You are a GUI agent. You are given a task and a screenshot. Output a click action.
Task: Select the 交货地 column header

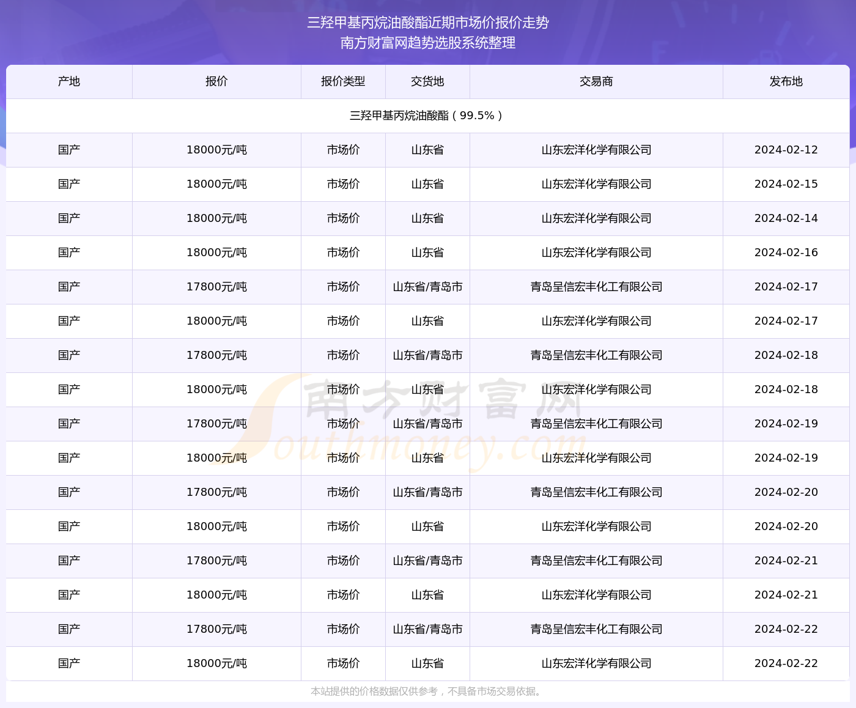click(x=427, y=81)
